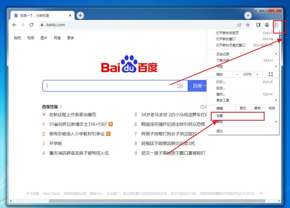Select 打印... in the menu
This screenshot has height=208, width=290.
coord(243,82)
